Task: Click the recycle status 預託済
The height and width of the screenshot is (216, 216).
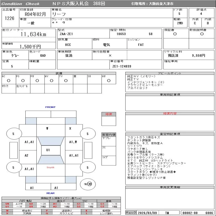Action: [173, 56]
